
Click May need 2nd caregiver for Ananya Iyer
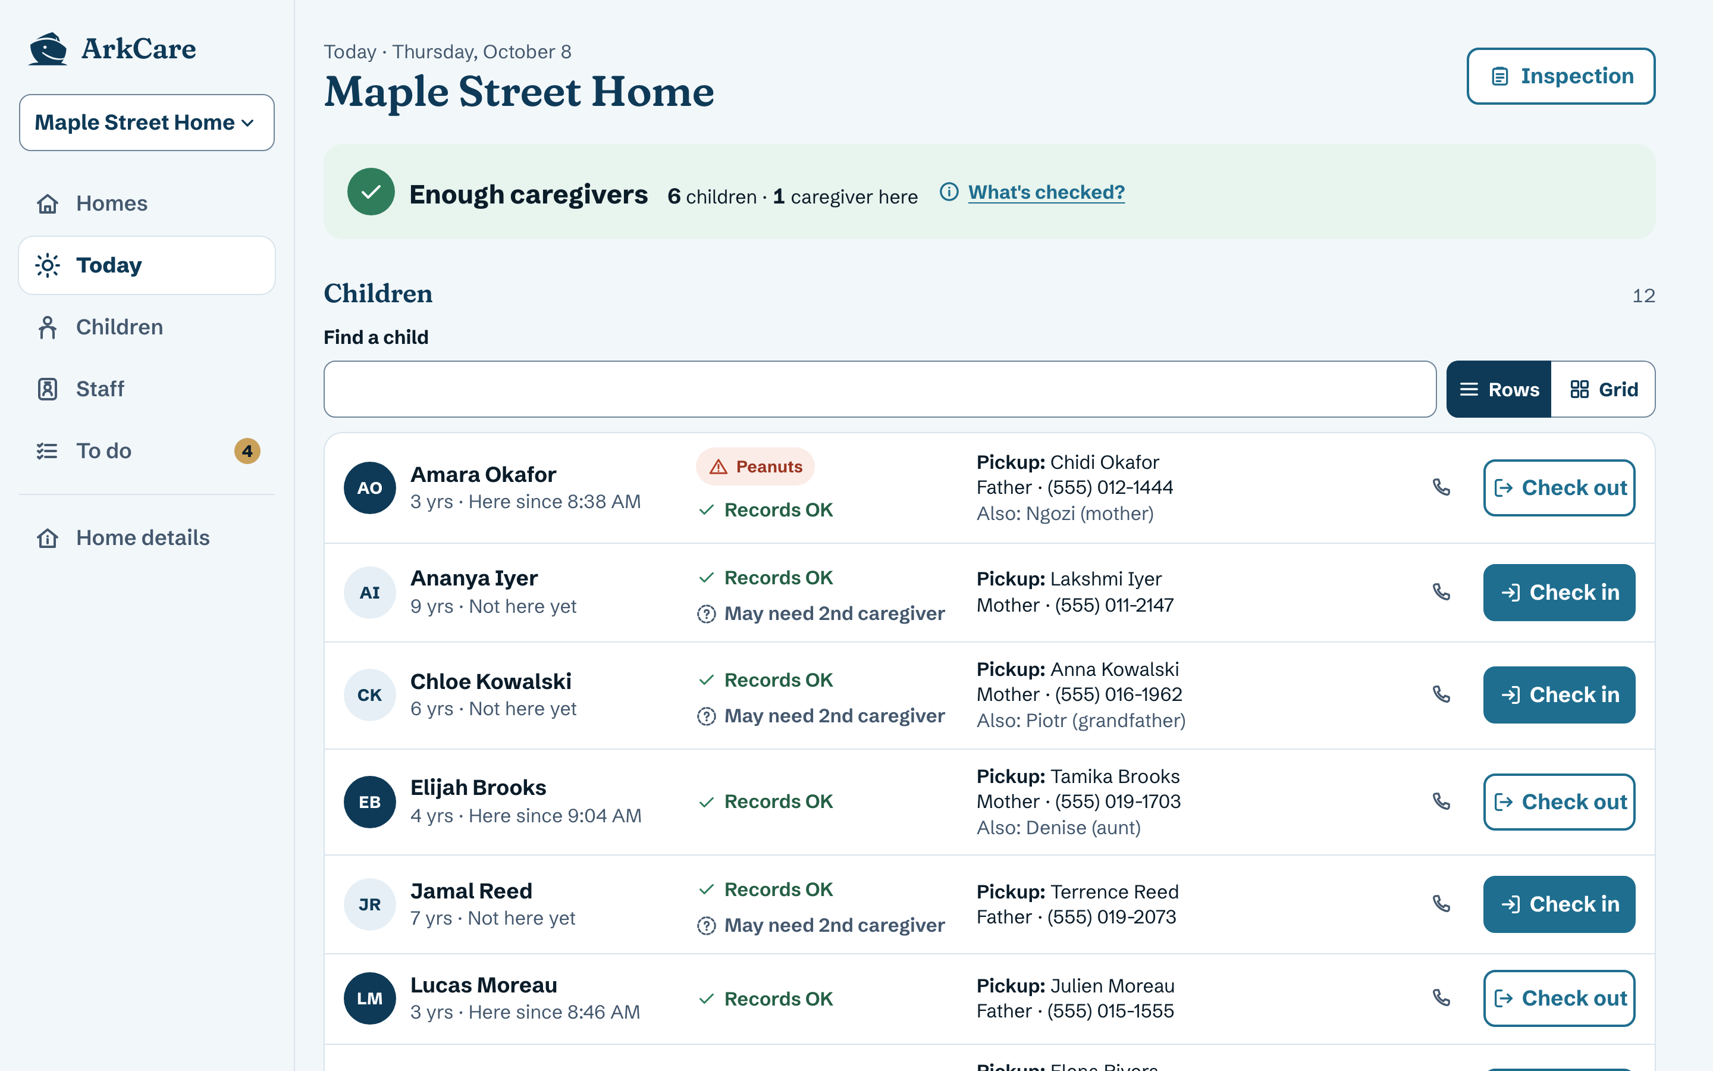click(x=821, y=613)
